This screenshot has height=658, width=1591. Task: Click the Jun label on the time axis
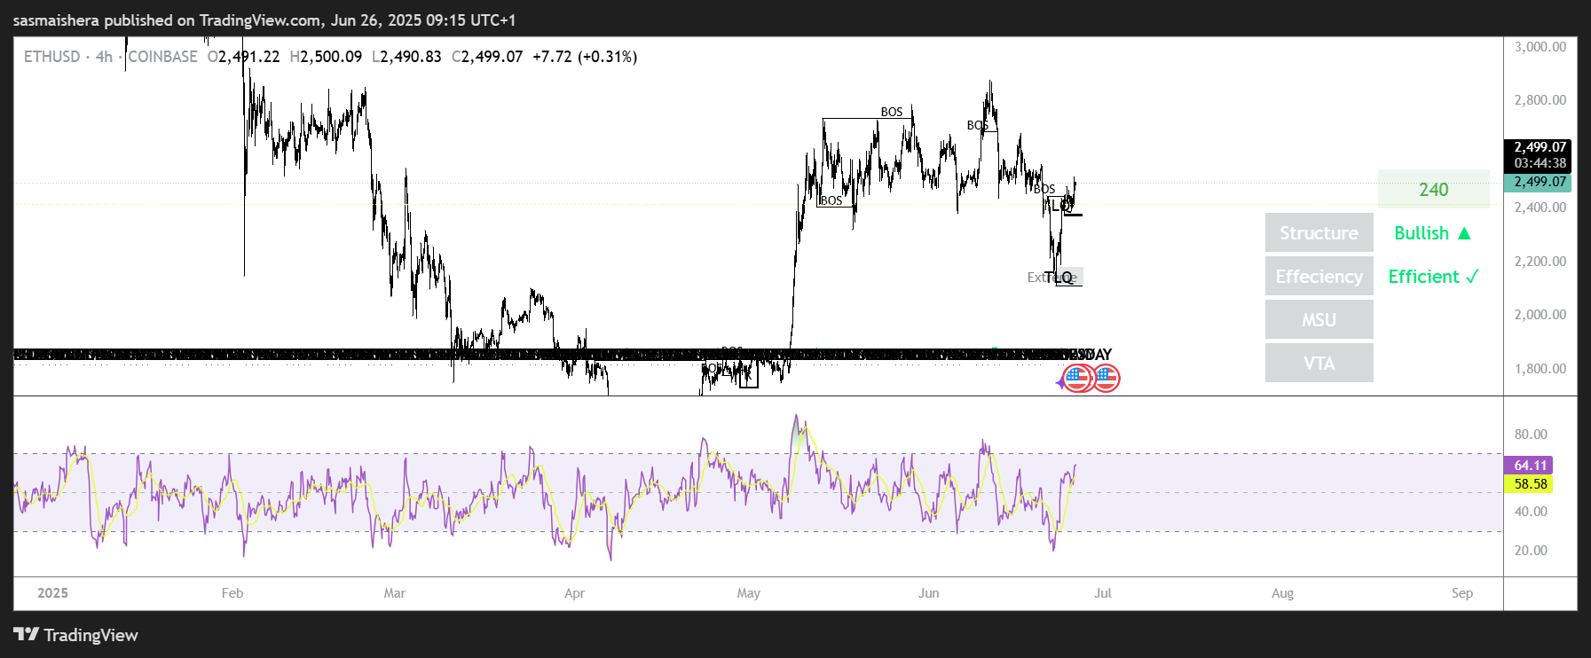coord(928,593)
